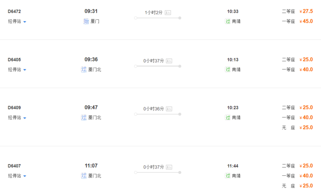Image resolution: width=321 pixels, height=196 pixels.
Task: Click the 过 icon beside 厦门北 for D6405
Action: [84, 69]
